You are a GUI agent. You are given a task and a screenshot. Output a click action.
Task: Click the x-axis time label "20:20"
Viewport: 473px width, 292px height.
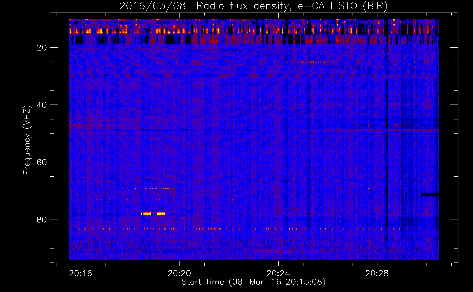coord(179,273)
